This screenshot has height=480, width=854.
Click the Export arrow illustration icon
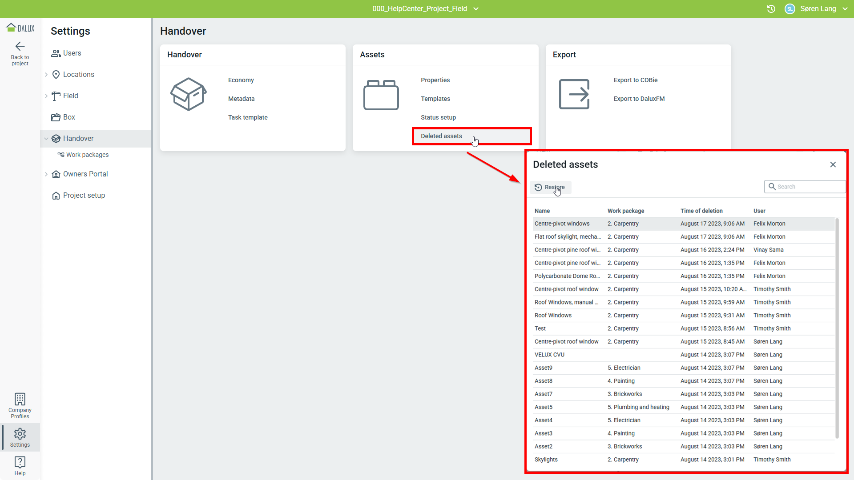point(574,94)
